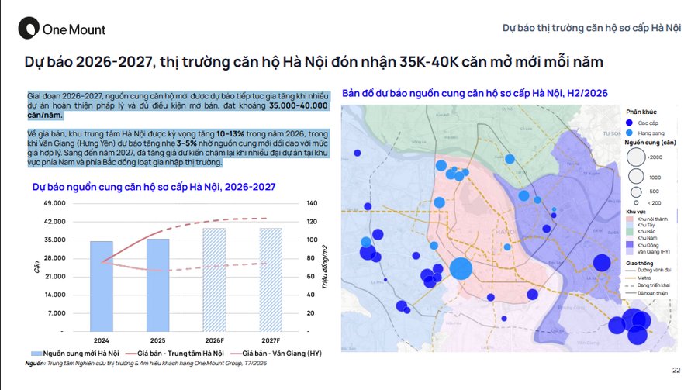
Task: Click the dark blue 'Cao cấp' legend dot
Action: 629,123
